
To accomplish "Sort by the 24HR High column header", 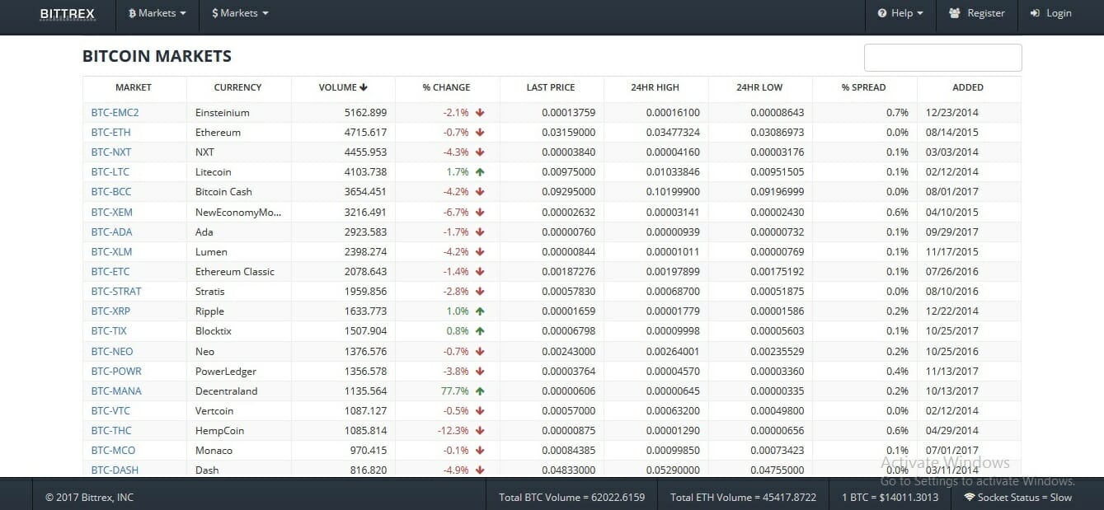I will click(x=655, y=87).
